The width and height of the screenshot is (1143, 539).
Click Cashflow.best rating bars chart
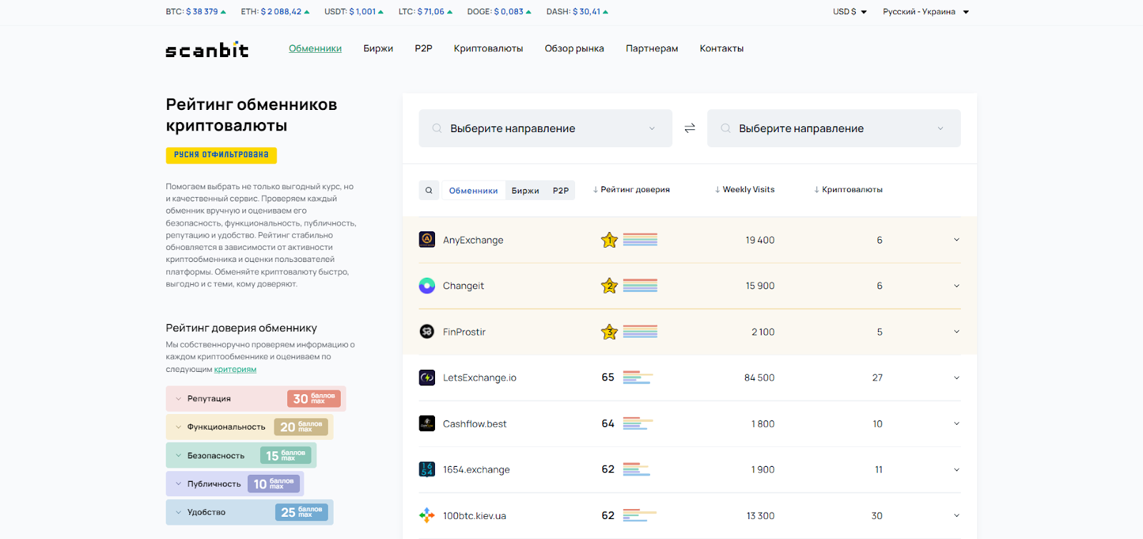[x=638, y=423]
